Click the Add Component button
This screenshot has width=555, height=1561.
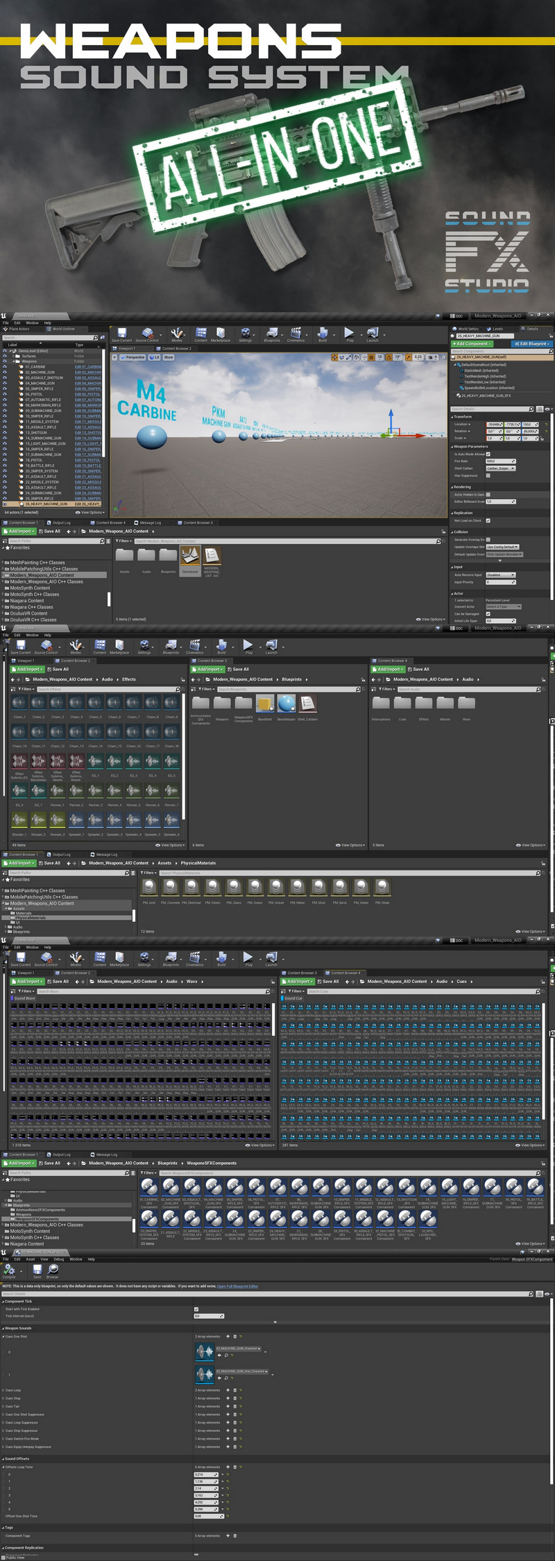[472, 343]
